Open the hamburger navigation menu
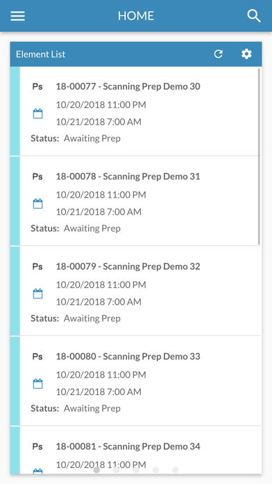Viewport: 272px width, 484px height. 17,16
